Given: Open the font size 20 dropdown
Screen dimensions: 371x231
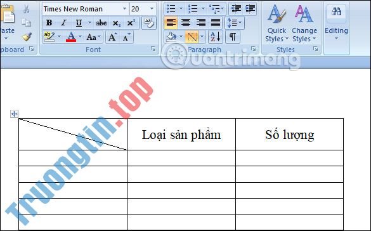Looking at the screenshot, I should point(152,9).
